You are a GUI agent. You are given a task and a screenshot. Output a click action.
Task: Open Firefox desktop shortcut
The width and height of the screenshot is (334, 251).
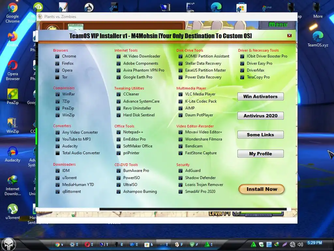click(13, 40)
